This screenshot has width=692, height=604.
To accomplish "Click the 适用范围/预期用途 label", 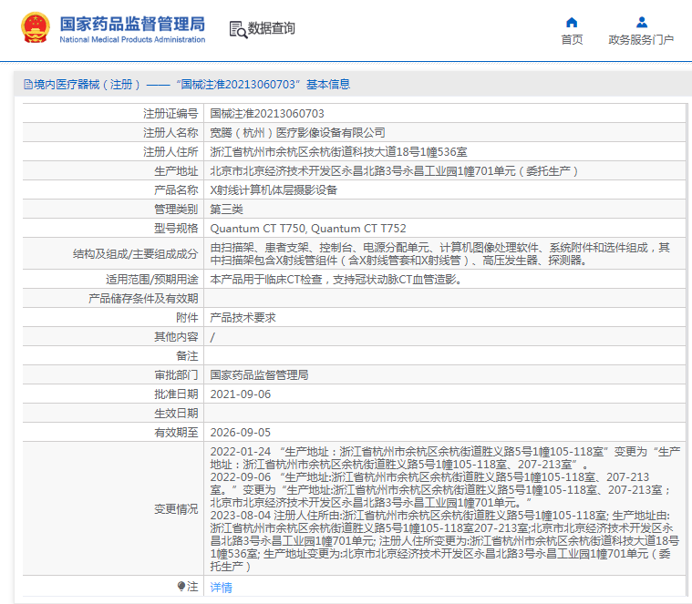I will [x=152, y=280].
